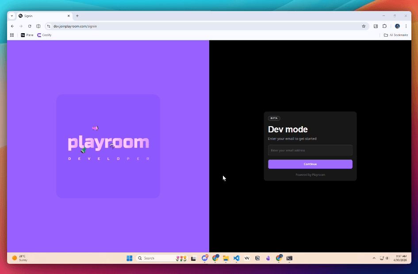The width and height of the screenshot is (418, 274).
Task: Maximize the Chrome window
Action: (x=395, y=16)
